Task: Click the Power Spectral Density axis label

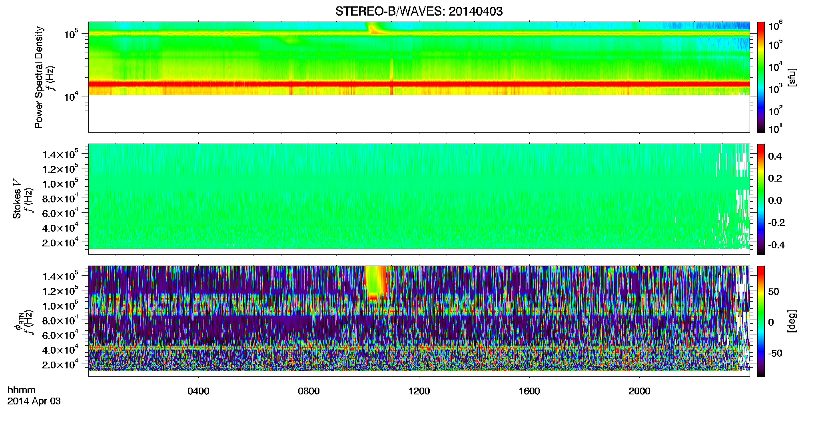Action: point(39,77)
